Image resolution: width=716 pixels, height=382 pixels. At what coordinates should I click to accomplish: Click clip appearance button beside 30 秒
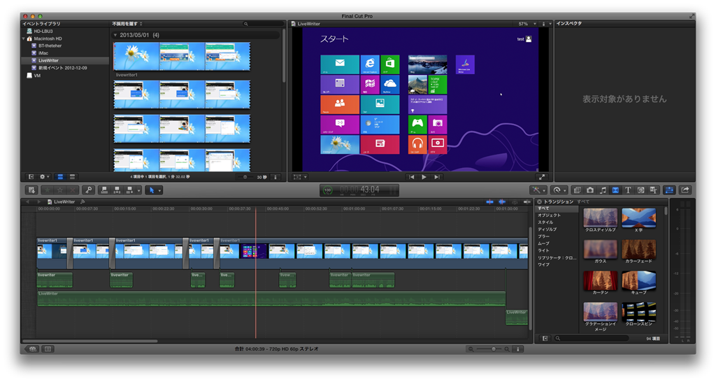pos(275,177)
